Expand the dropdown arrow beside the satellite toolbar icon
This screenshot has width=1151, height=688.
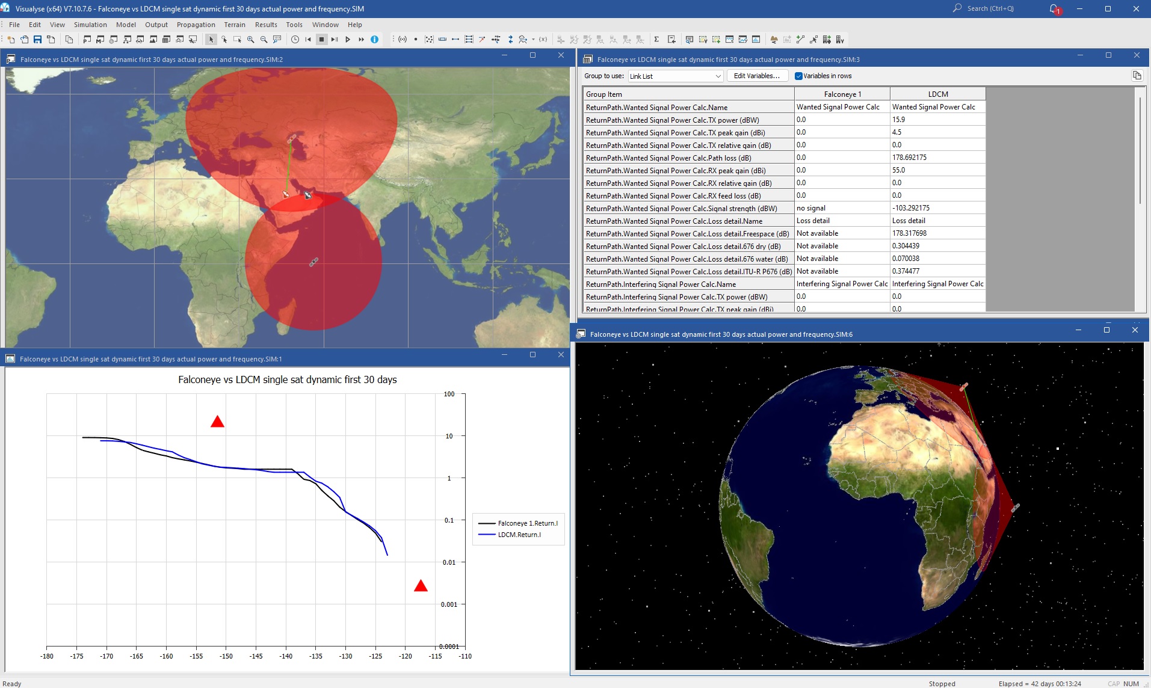[533, 40]
